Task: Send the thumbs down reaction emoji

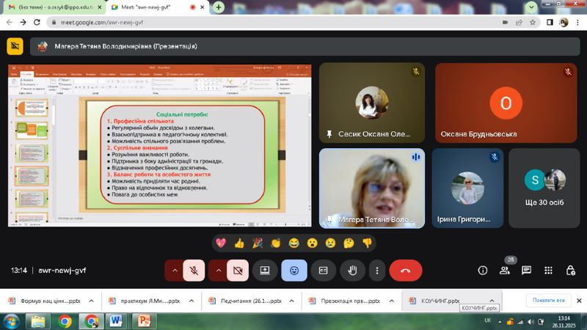Action: pos(367,243)
